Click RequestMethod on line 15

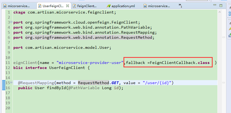94,83
